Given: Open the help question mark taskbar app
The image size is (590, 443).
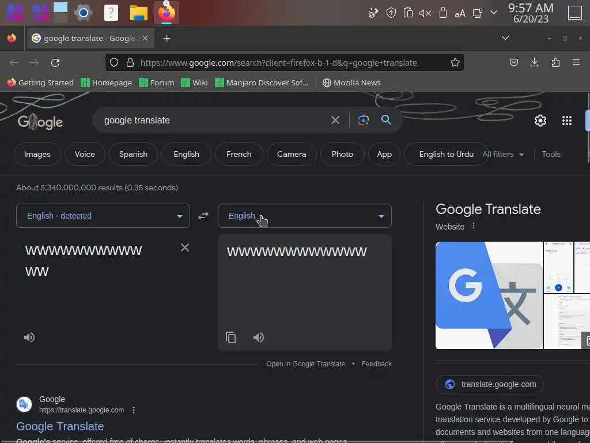Looking at the screenshot, I should (x=111, y=13).
